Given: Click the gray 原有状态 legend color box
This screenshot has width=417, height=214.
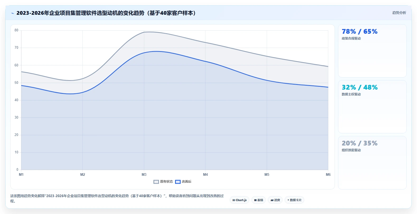Looking at the screenshot, I should point(156,182).
